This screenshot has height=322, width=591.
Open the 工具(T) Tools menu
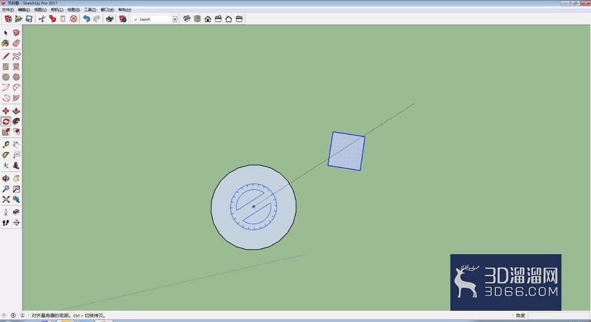coord(90,10)
